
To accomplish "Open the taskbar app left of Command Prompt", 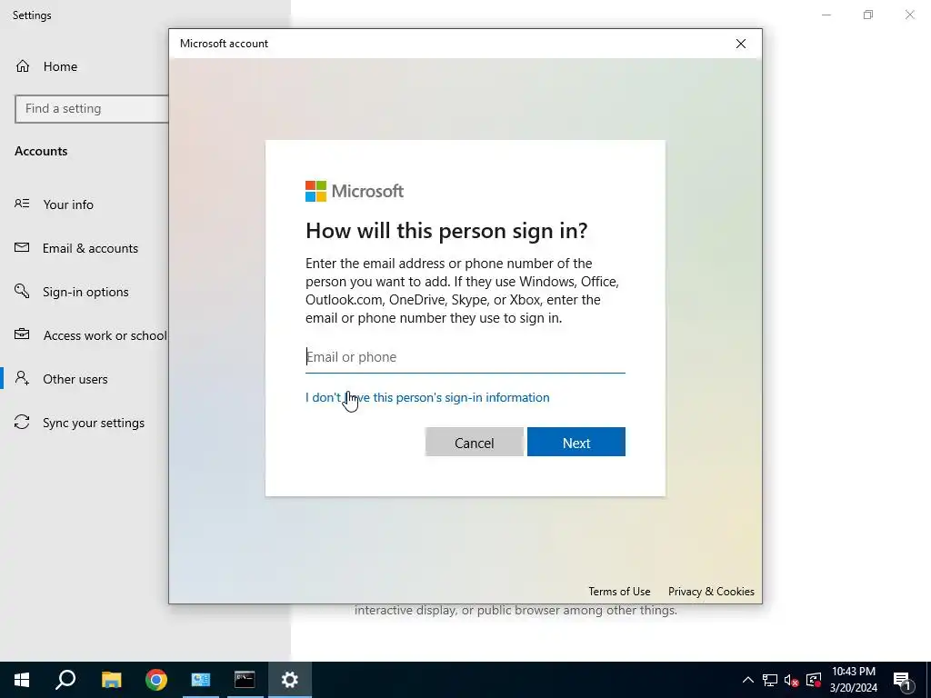I will 201,680.
